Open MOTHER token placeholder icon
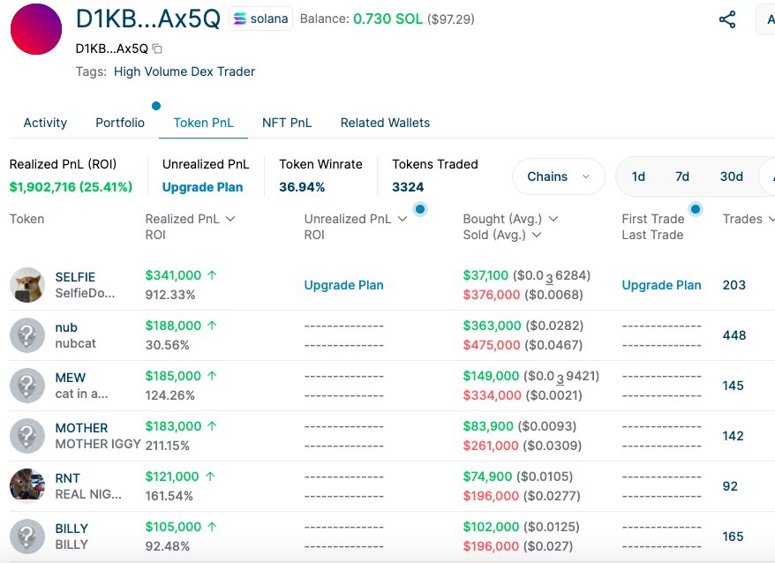 coord(27,436)
